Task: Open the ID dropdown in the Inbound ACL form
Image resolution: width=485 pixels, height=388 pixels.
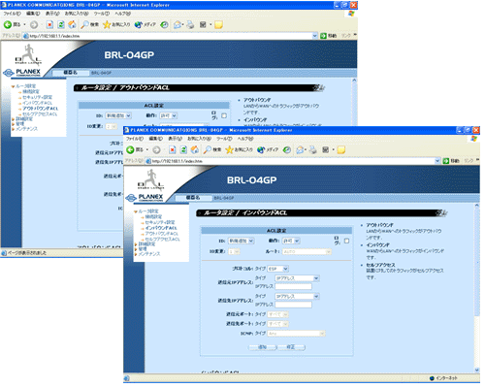Action: [x=242, y=241]
